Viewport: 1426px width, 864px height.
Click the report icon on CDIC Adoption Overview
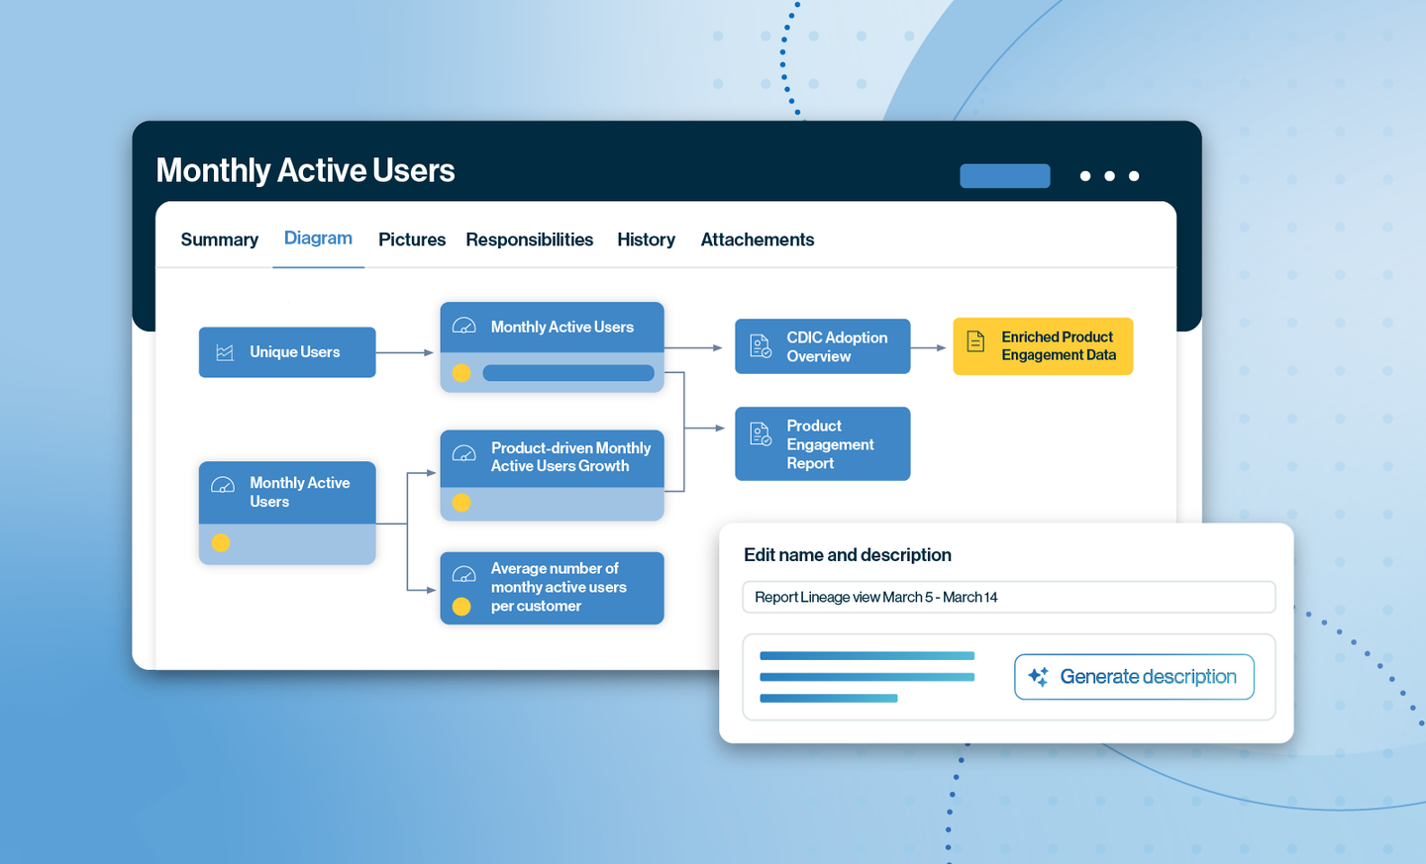coord(761,346)
